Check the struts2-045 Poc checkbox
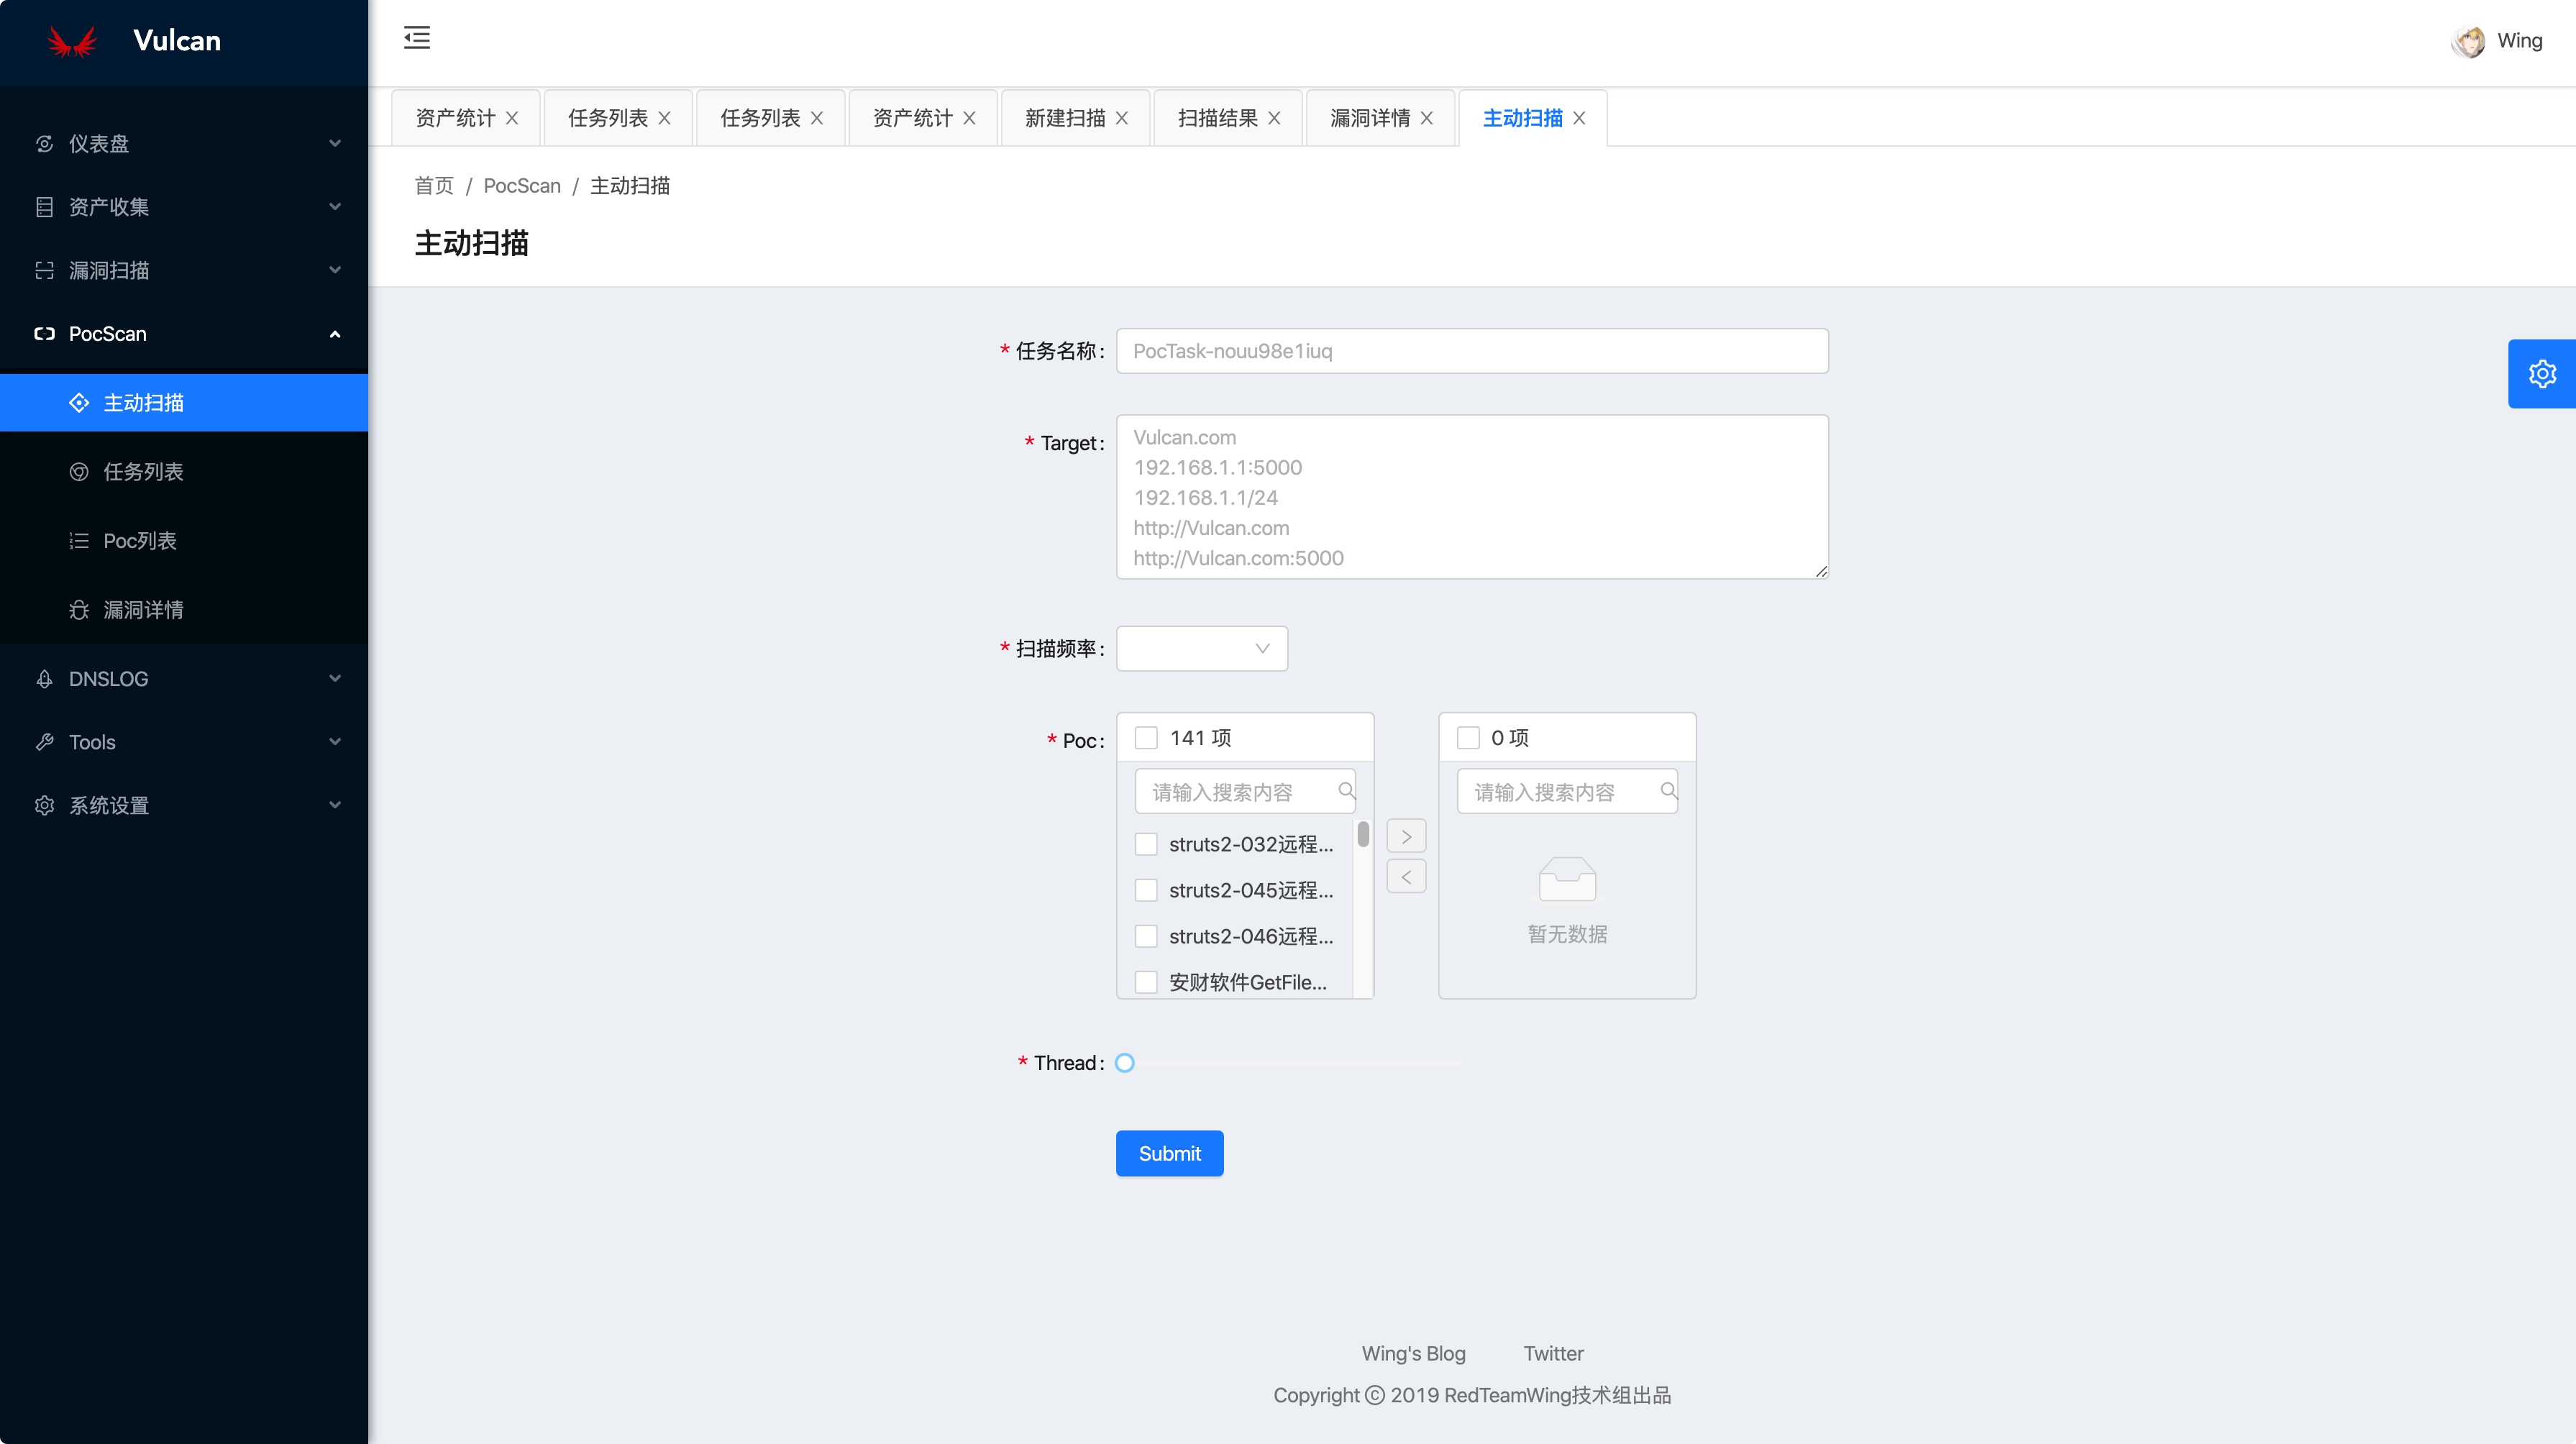2576x1444 pixels. tap(1146, 890)
